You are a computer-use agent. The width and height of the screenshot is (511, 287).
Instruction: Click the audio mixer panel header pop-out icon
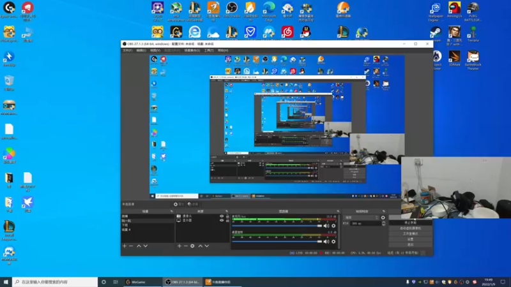(x=338, y=211)
